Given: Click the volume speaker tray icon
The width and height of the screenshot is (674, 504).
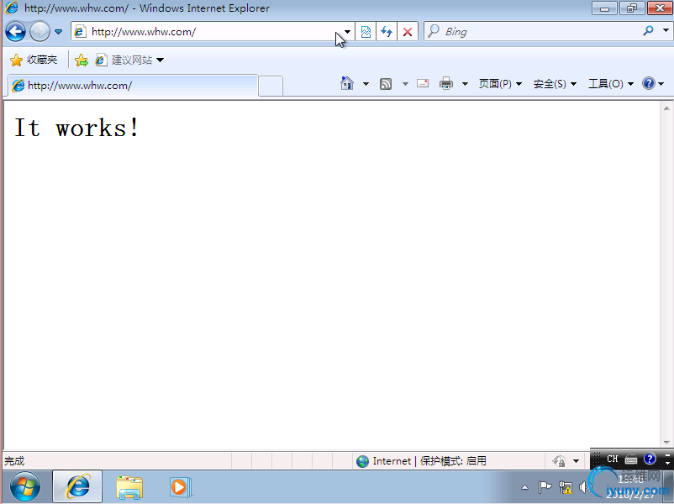Looking at the screenshot, I should (x=585, y=487).
